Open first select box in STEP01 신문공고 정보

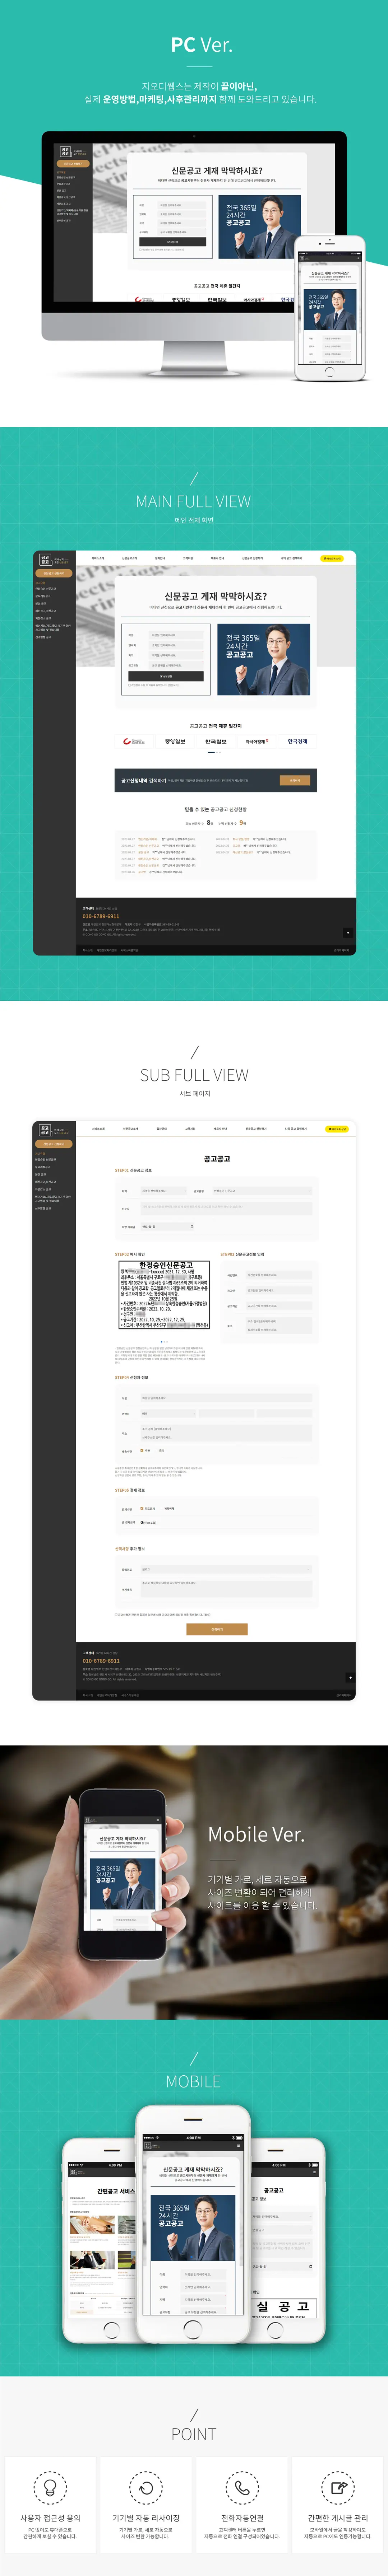pos(163,1191)
